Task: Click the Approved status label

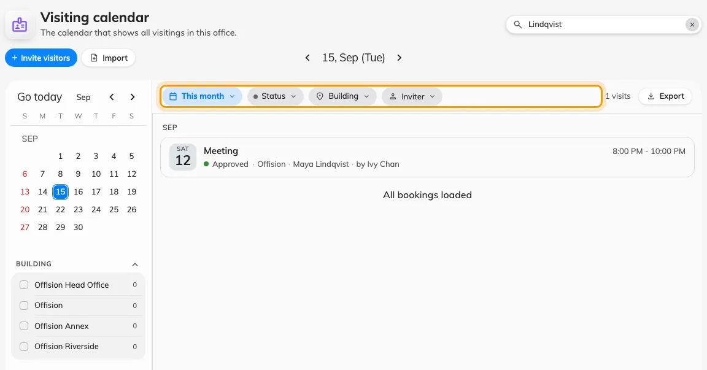Action: click(230, 164)
